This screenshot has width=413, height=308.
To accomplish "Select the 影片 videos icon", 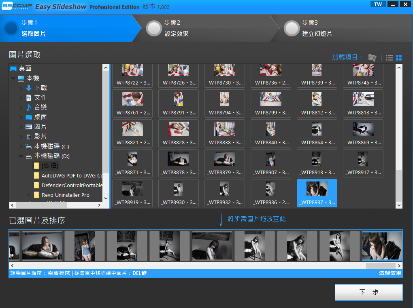I will 29,137.
